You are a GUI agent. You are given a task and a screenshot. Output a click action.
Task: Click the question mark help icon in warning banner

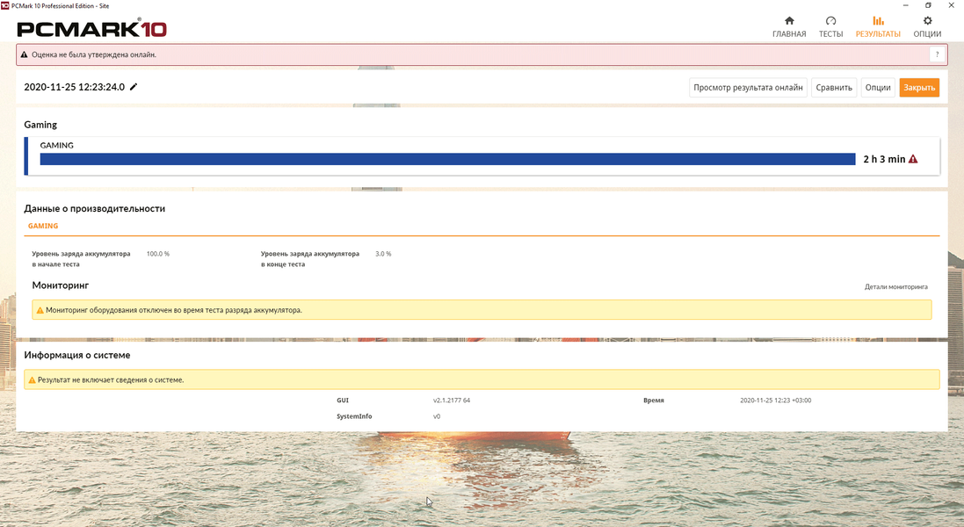tap(937, 54)
